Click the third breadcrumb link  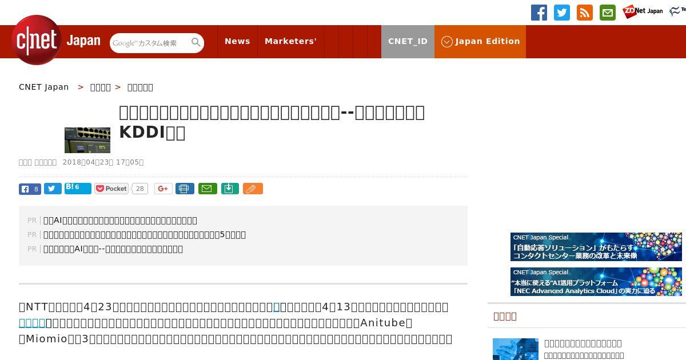[x=140, y=87]
